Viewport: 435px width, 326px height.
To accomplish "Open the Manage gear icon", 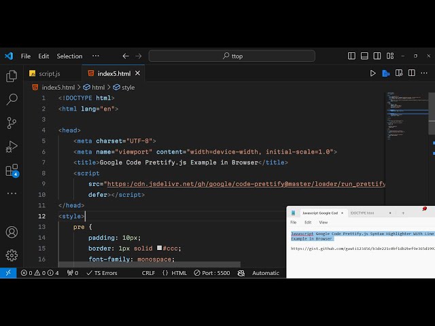I will tap(12, 255).
